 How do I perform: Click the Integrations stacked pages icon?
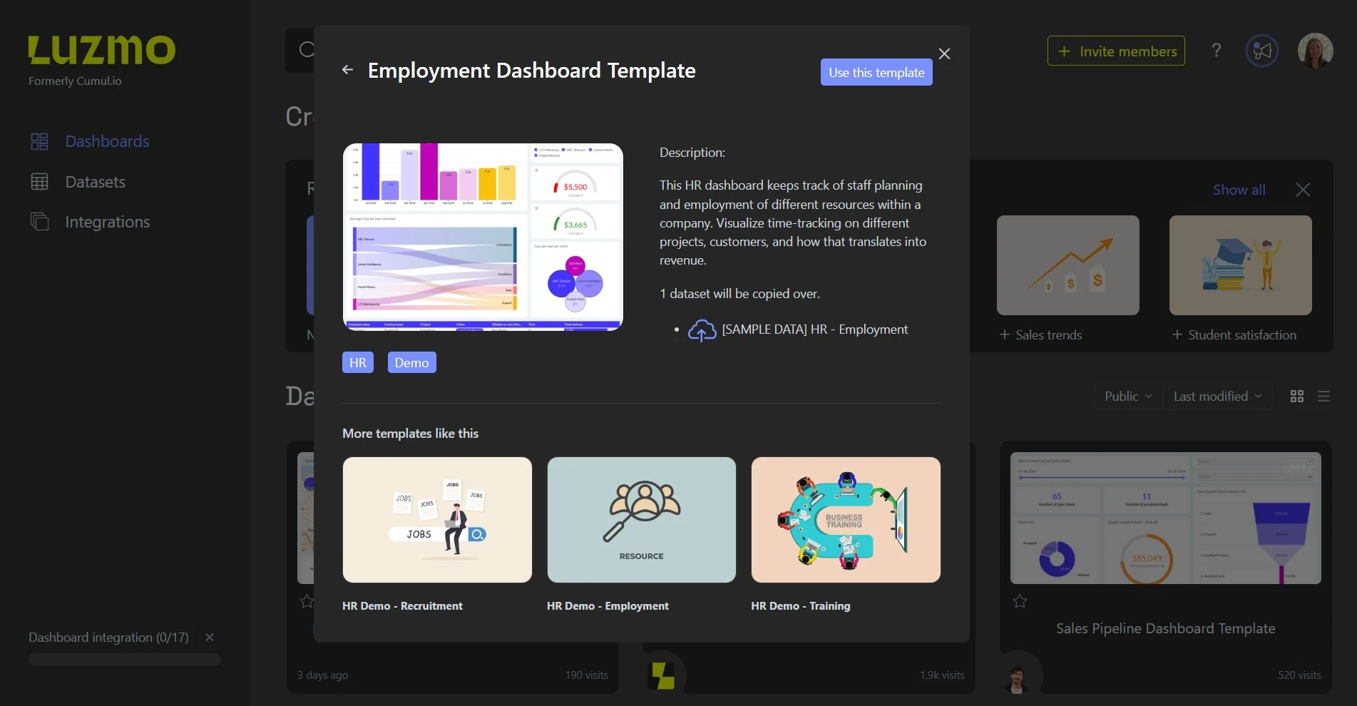[39, 222]
